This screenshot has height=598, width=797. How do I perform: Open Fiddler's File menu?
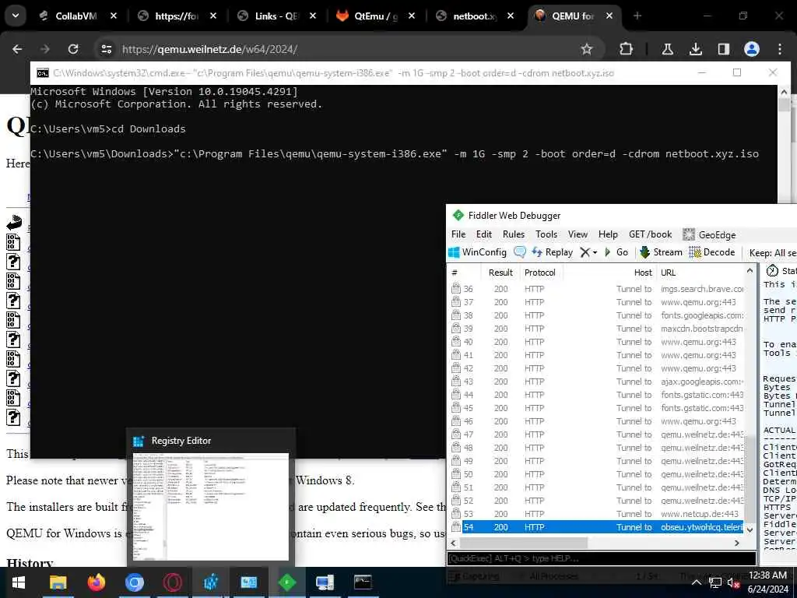click(x=458, y=234)
